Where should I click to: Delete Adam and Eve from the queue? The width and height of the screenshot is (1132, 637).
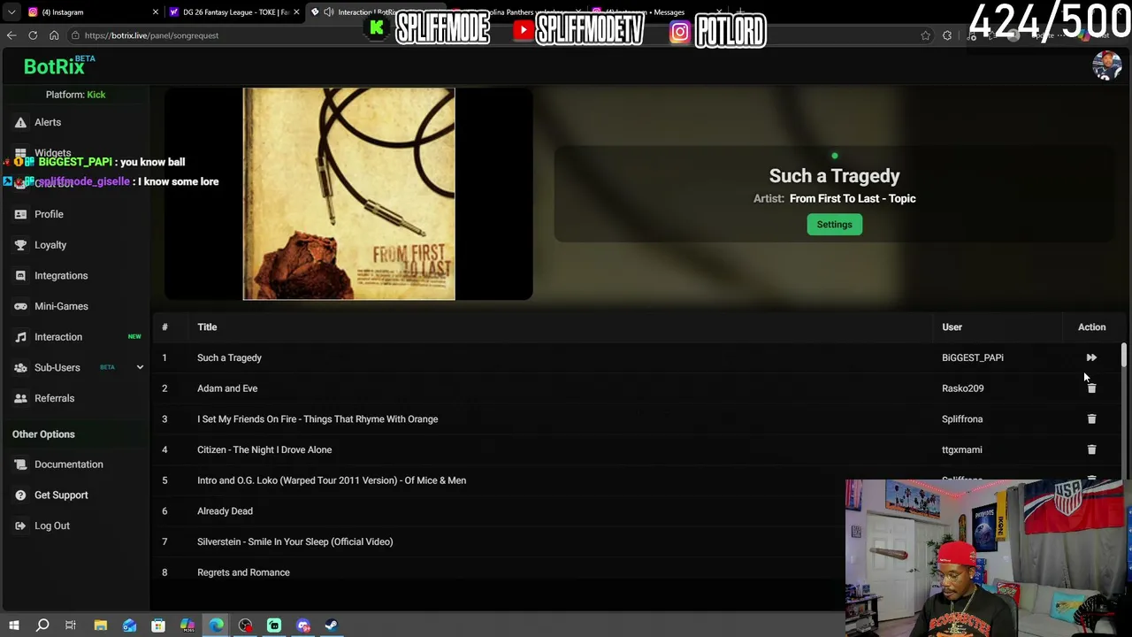1091,388
